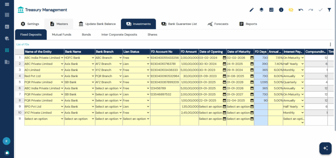Open Interest Payment dropdown in row 5
This screenshot has width=336, height=158.
302,82
